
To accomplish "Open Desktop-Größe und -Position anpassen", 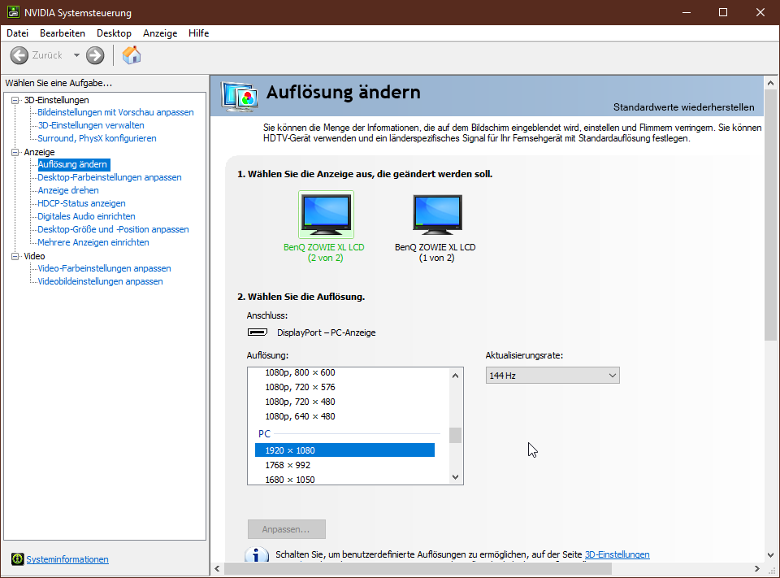I will click(114, 229).
